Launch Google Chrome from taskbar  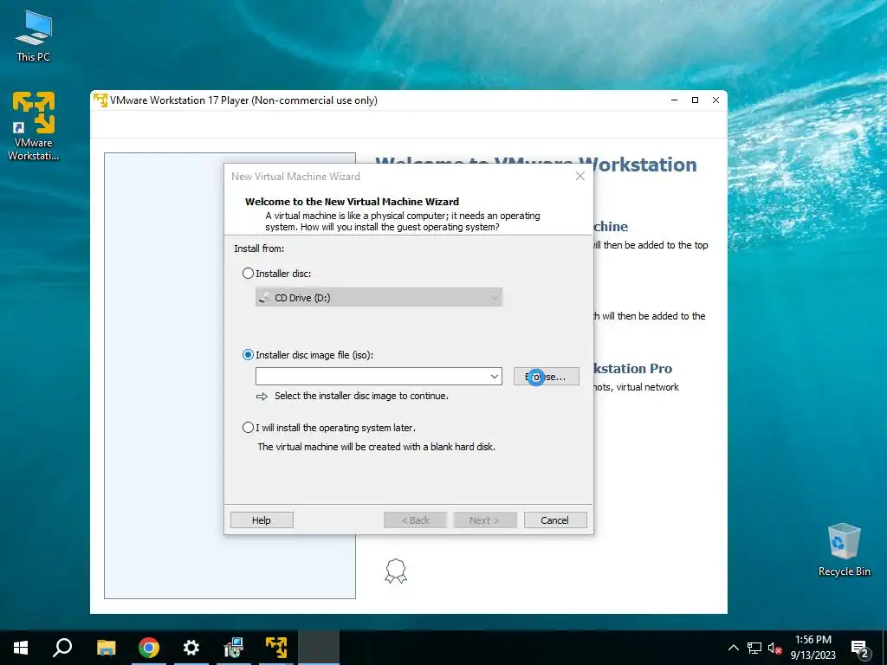149,648
